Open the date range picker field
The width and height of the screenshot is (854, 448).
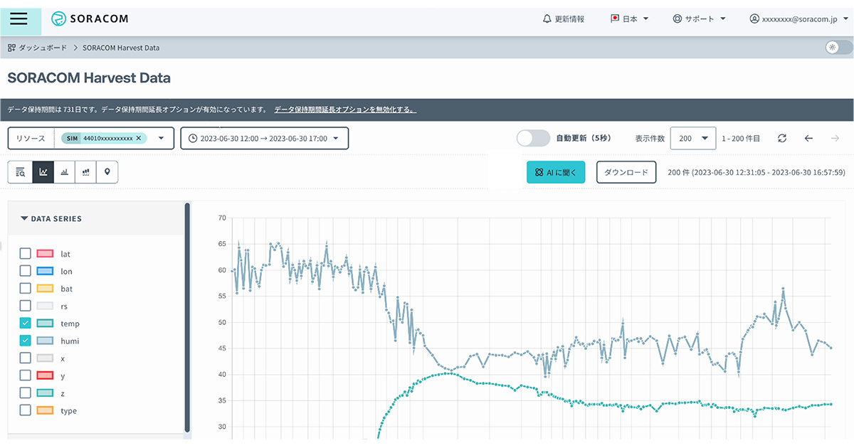[263, 138]
